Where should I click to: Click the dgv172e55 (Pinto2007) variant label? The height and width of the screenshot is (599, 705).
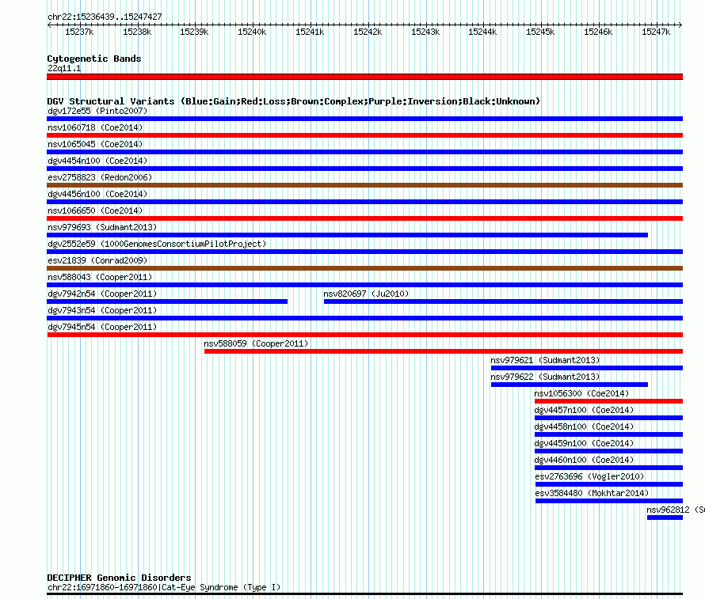[97, 111]
